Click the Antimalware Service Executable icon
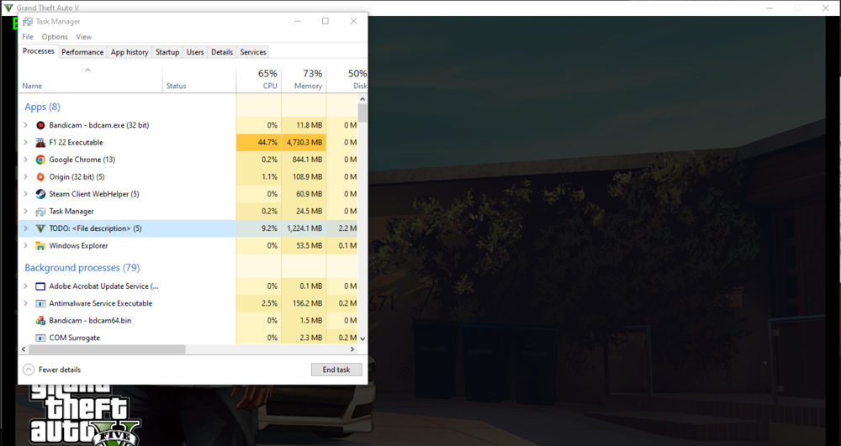Image resolution: width=841 pixels, height=446 pixels. click(40, 303)
